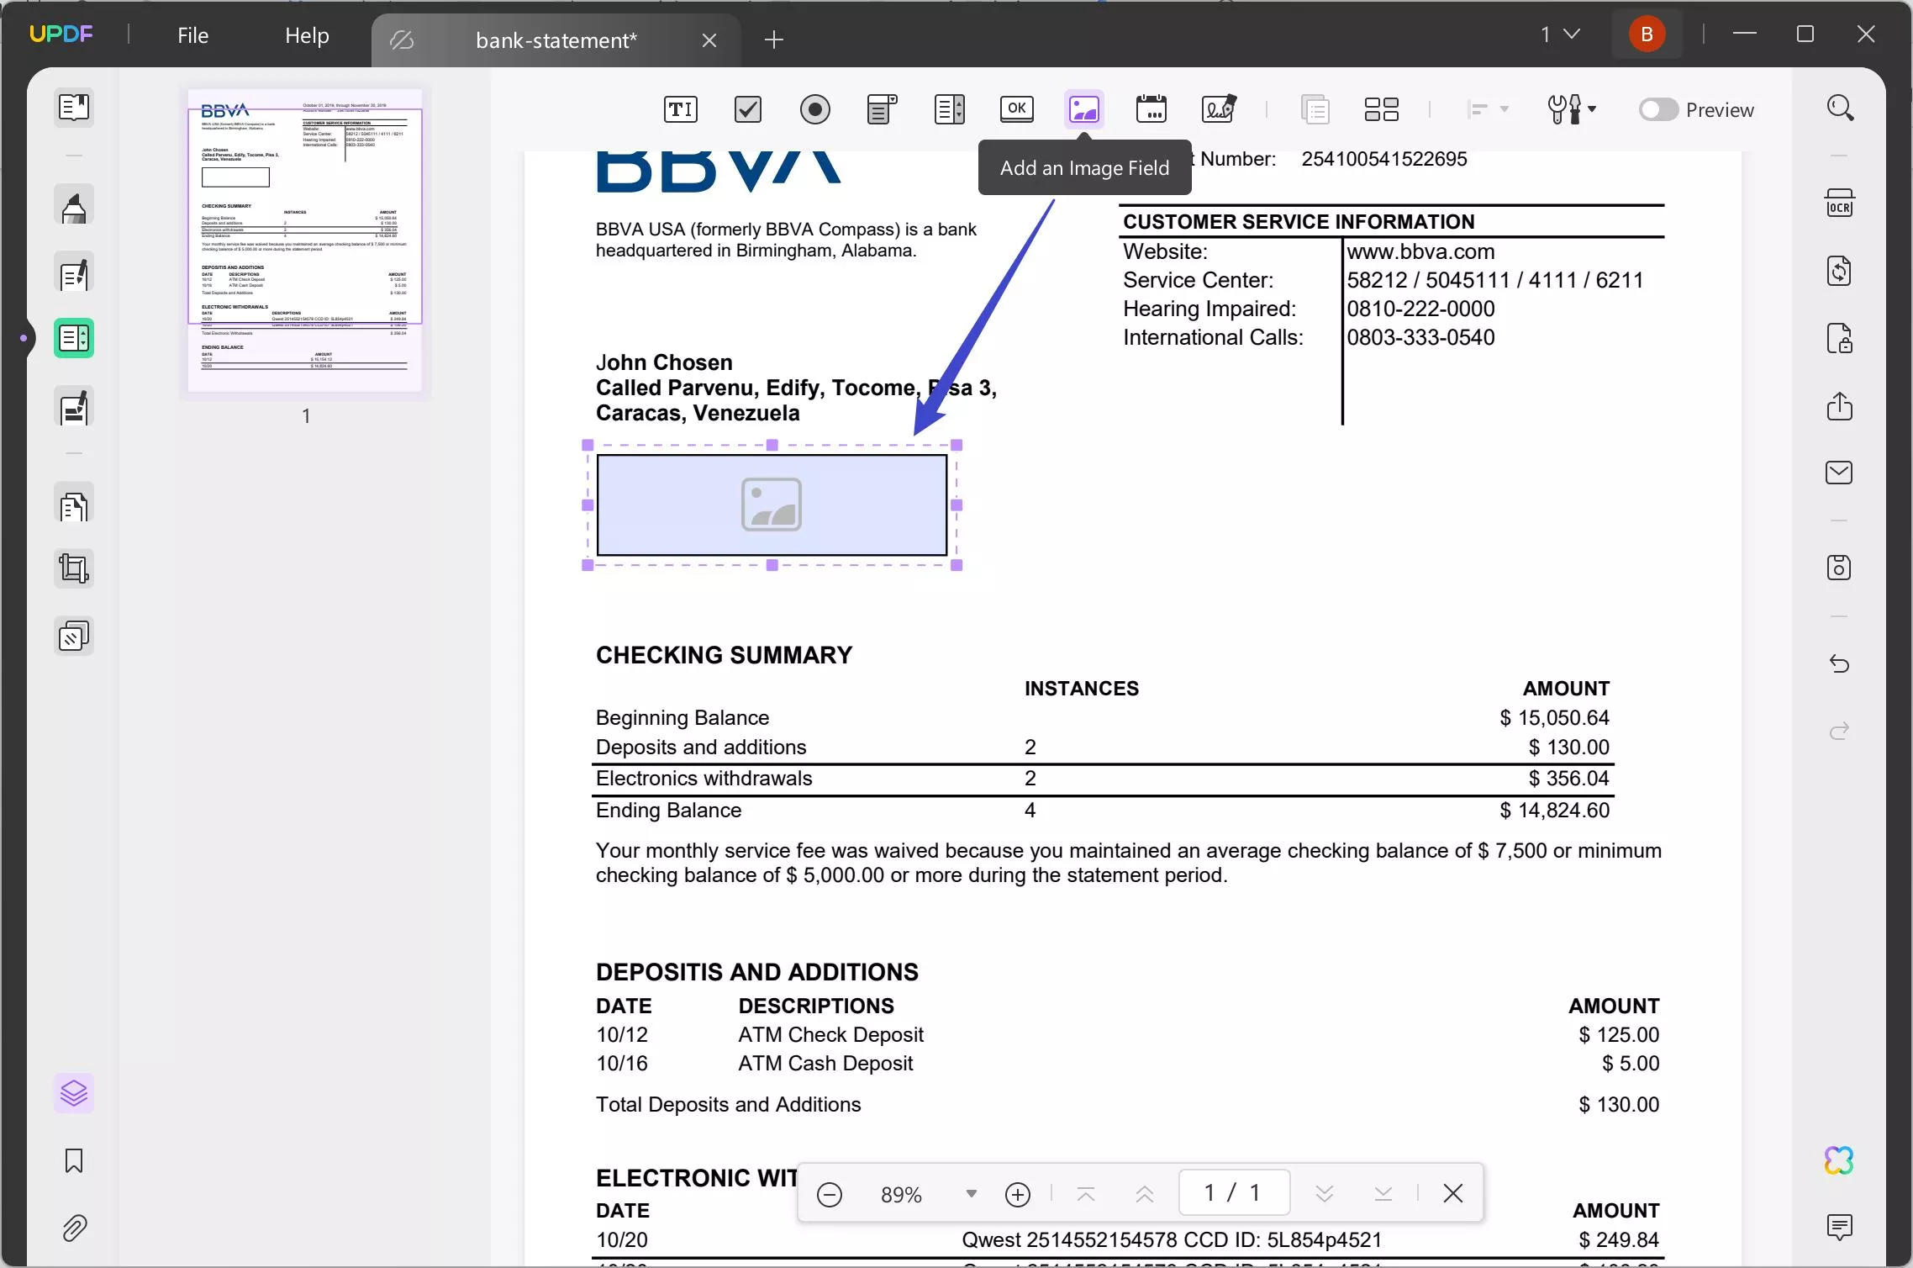Open the OCR tool

coord(1839,203)
